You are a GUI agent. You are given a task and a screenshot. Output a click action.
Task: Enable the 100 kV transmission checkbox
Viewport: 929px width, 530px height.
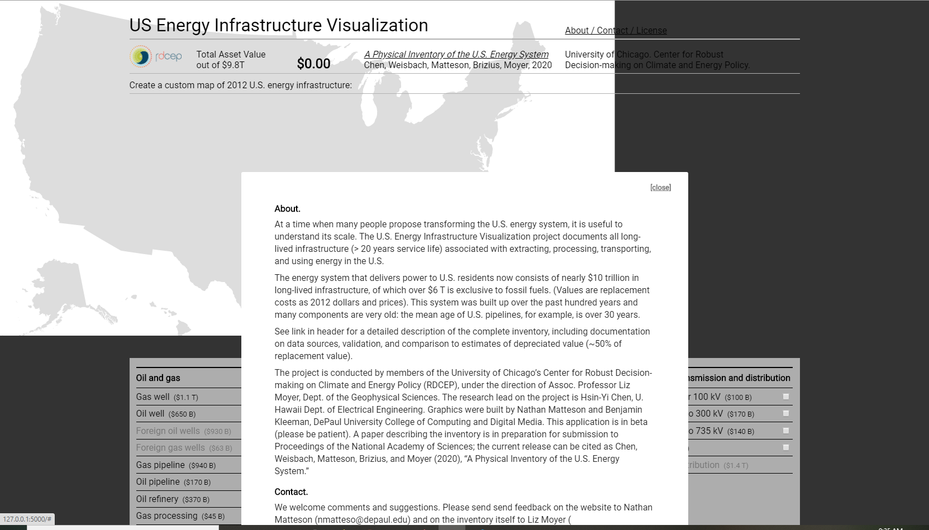tap(785, 397)
